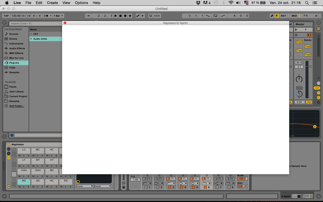Open the Max for Live category

point(17,58)
